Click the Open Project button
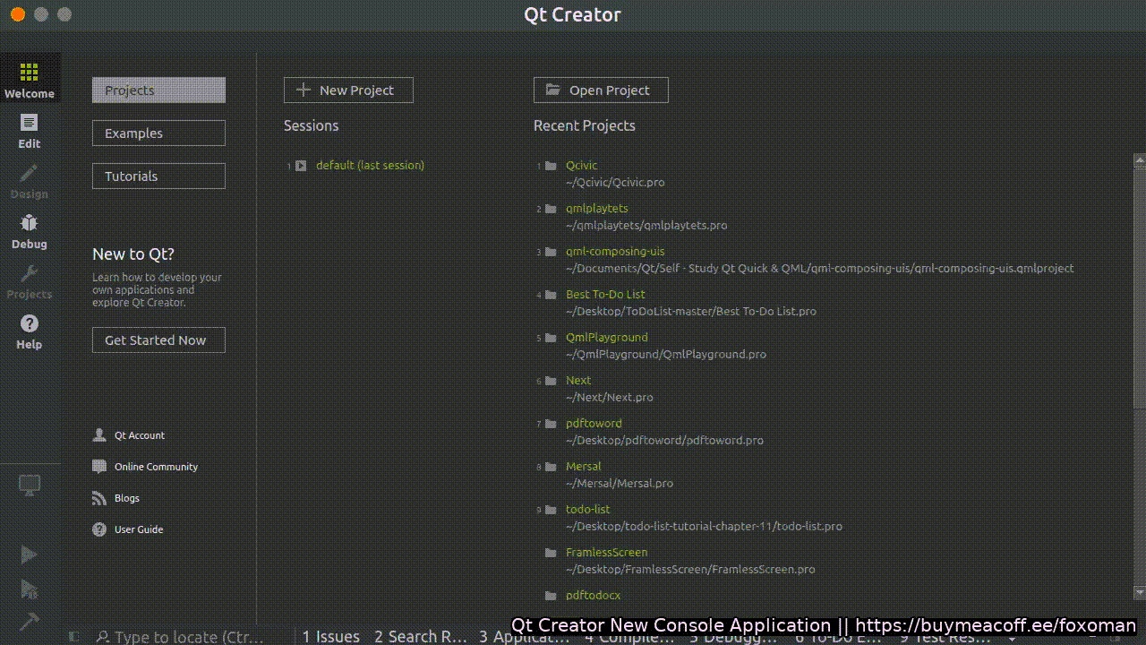Image resolution: width=1146 pixels, height=645 pixels. coord(601,90)
